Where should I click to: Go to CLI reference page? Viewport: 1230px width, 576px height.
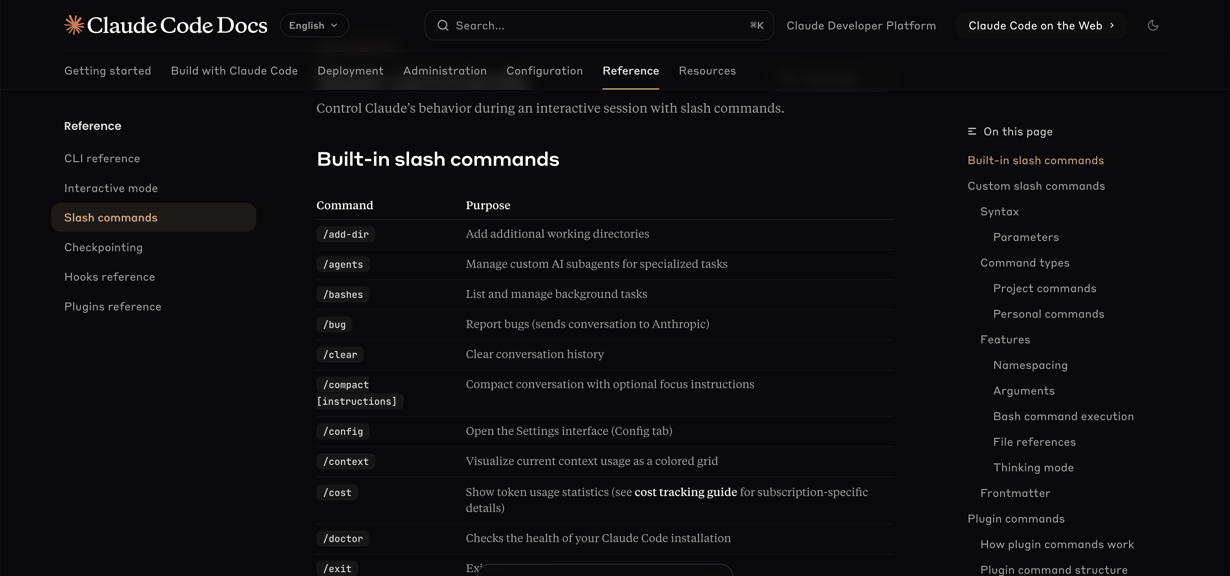(x=102, y=158)
